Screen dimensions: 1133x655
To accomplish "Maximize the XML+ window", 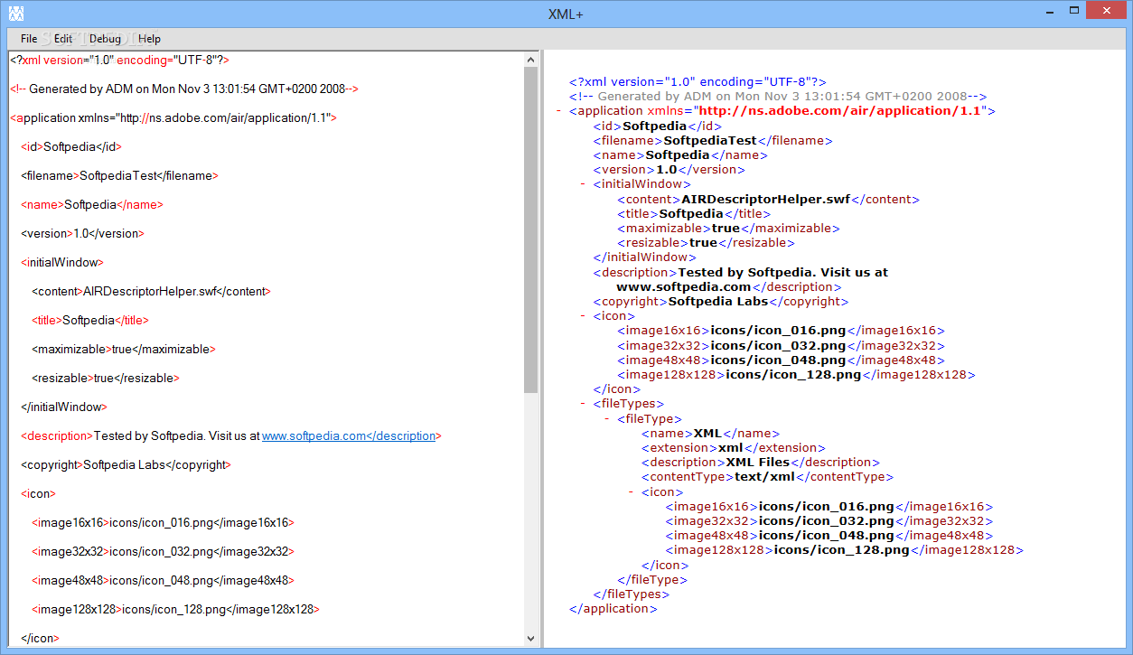I will coord(1074,11).
